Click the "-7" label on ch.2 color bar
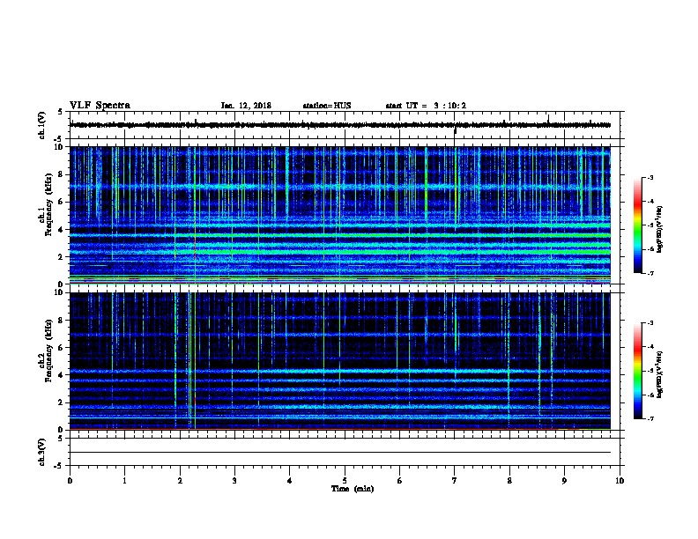 pos(650,418)
